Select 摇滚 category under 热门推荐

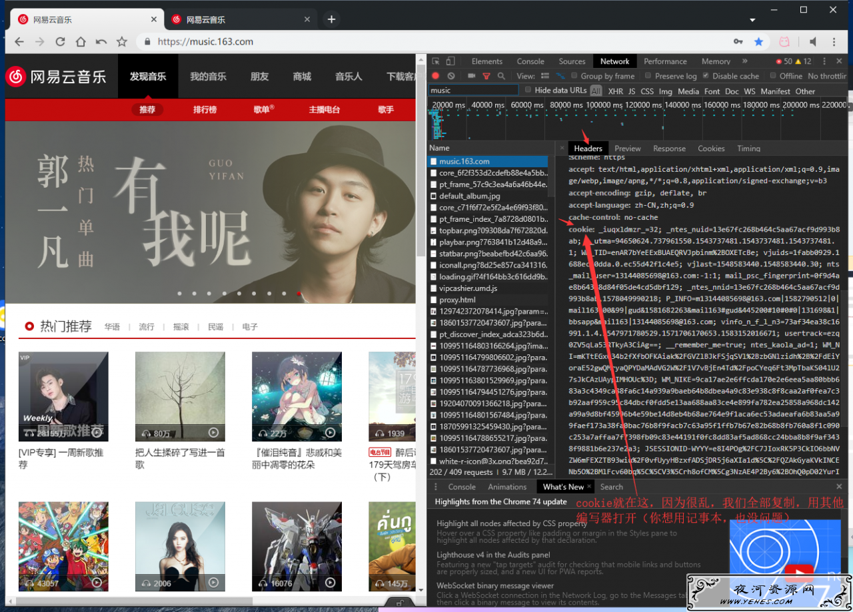181,327
